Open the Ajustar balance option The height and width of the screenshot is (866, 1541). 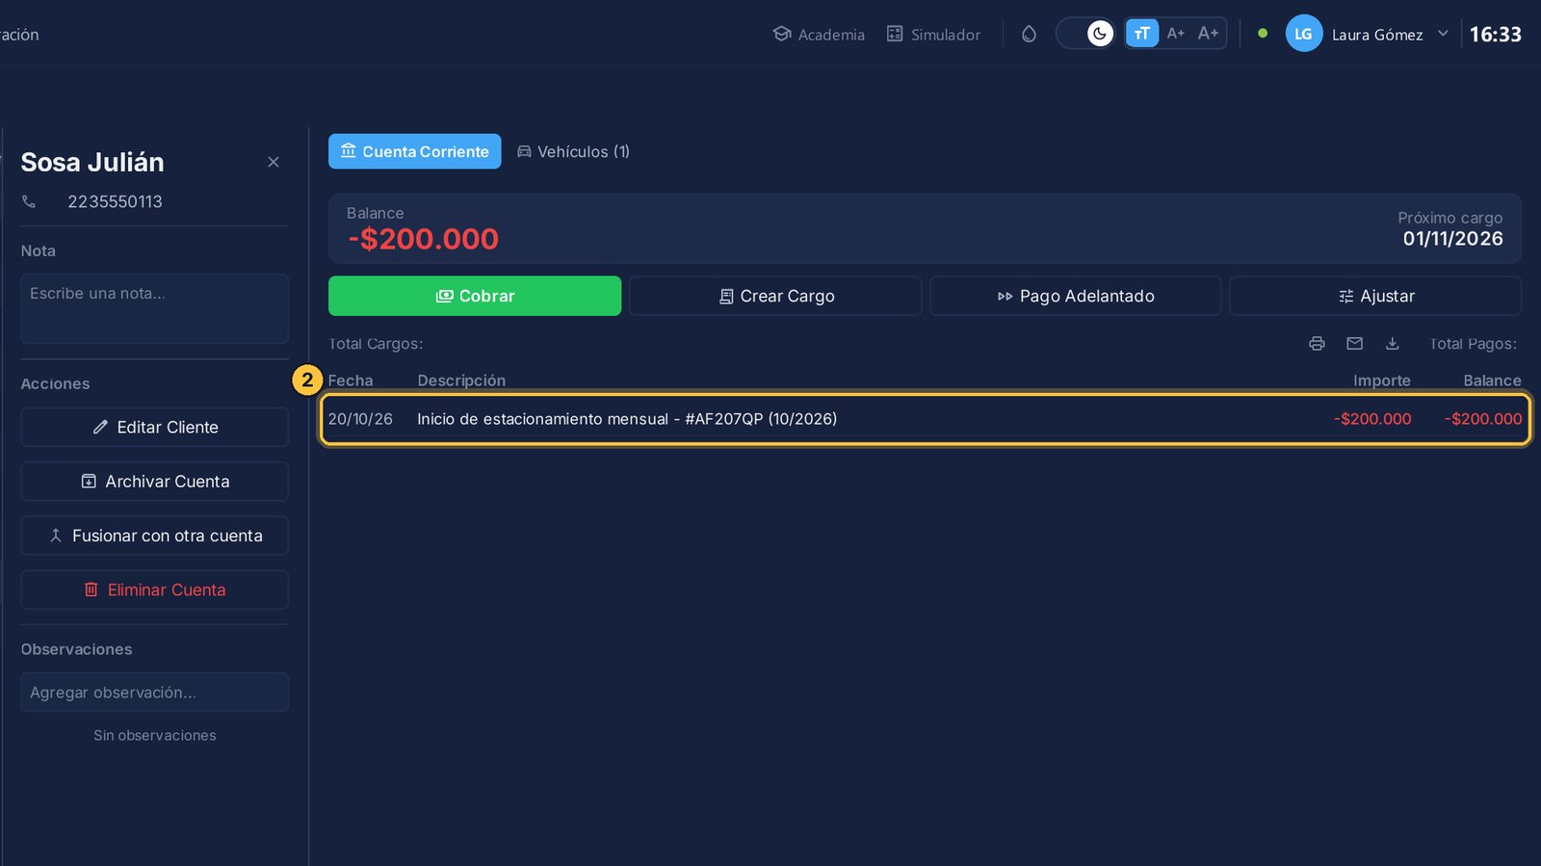1375,296
